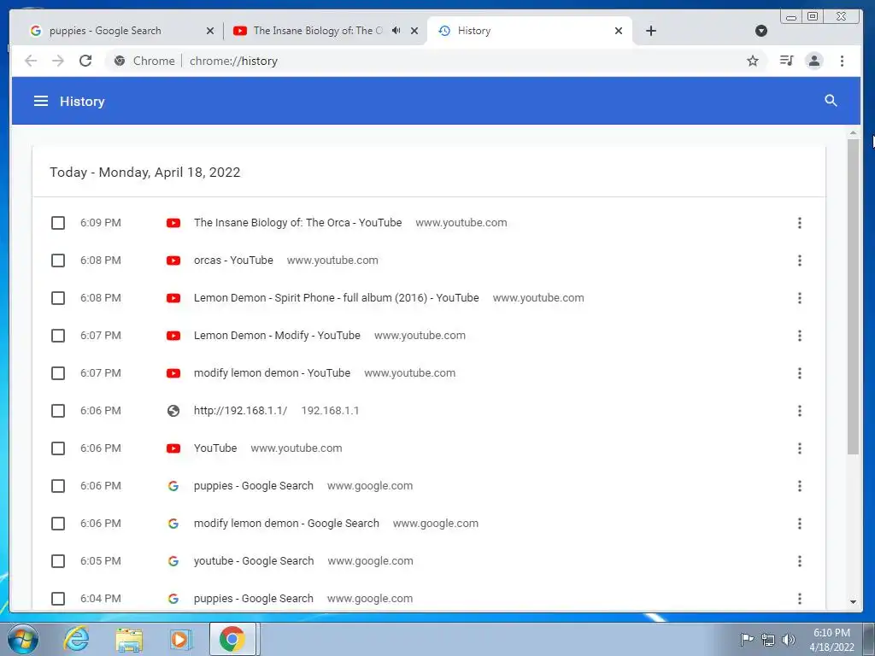Click the scrollbar down arrow

tap(853, 602)
